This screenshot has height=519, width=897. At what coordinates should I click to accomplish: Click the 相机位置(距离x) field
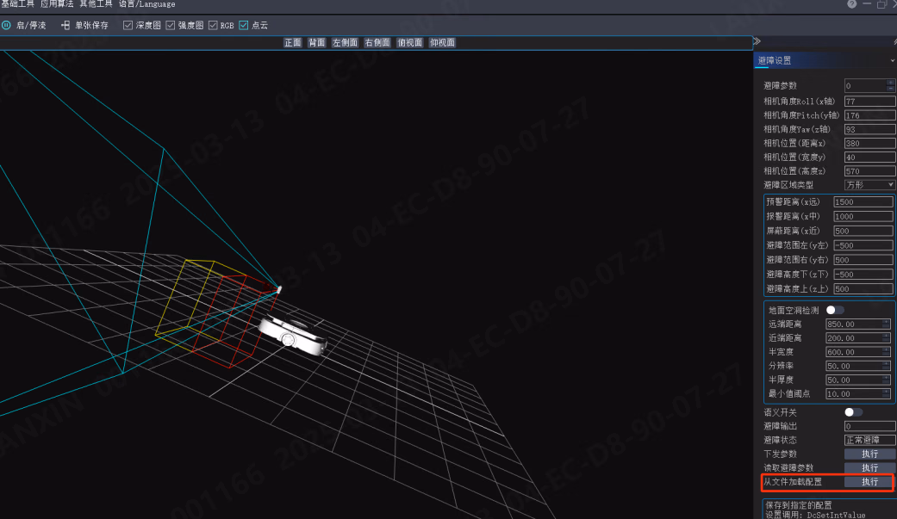point(869,143)
